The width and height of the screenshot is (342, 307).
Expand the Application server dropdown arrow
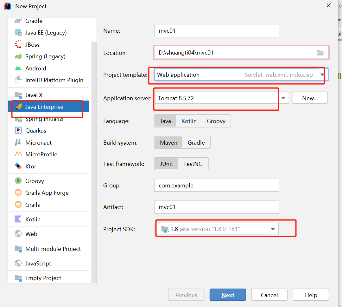283,98
